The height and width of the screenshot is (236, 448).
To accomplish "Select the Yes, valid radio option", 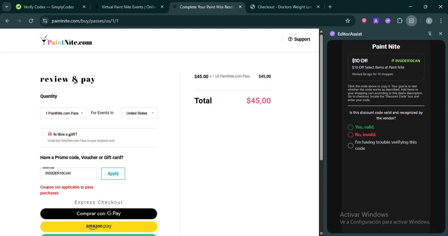I will (x=351, y=127).
